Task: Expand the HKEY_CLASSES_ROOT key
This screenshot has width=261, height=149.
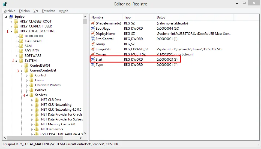Action: point(11,22)
